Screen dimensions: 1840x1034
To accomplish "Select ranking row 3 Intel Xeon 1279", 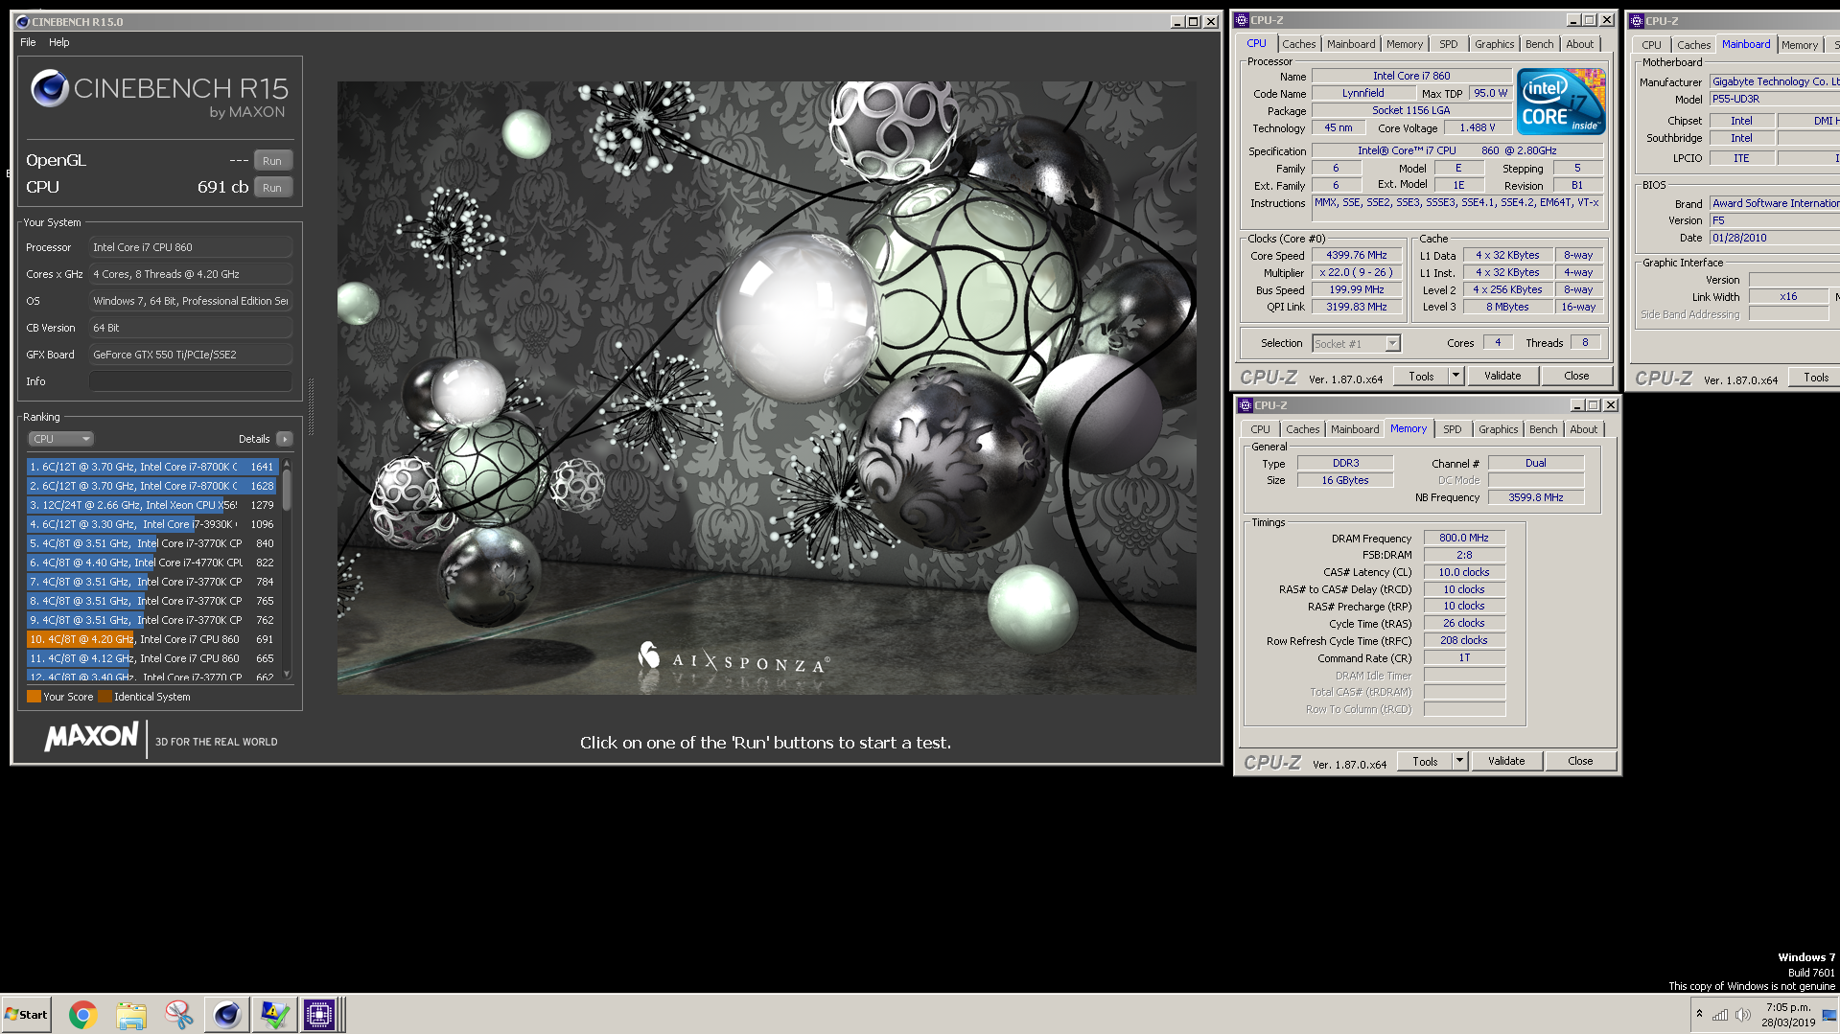I will pyautogui.click(x=151, y=505).
